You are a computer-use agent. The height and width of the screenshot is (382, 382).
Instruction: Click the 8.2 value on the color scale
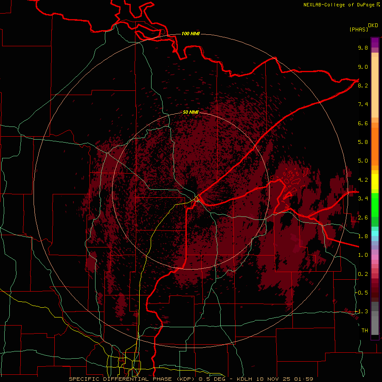(x=363, y=85)
